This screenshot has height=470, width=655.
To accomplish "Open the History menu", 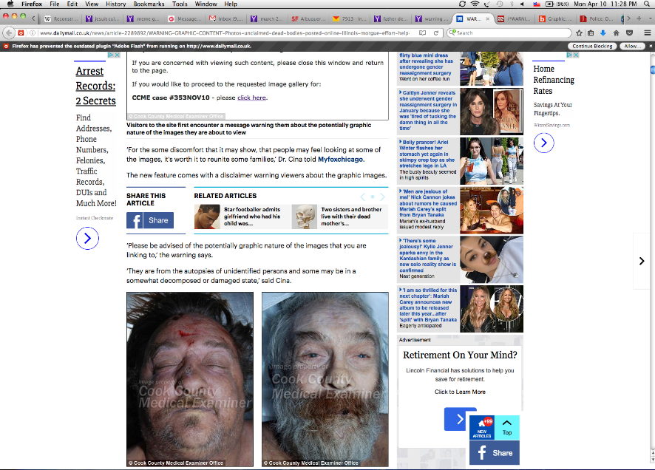I will [116, 4].
